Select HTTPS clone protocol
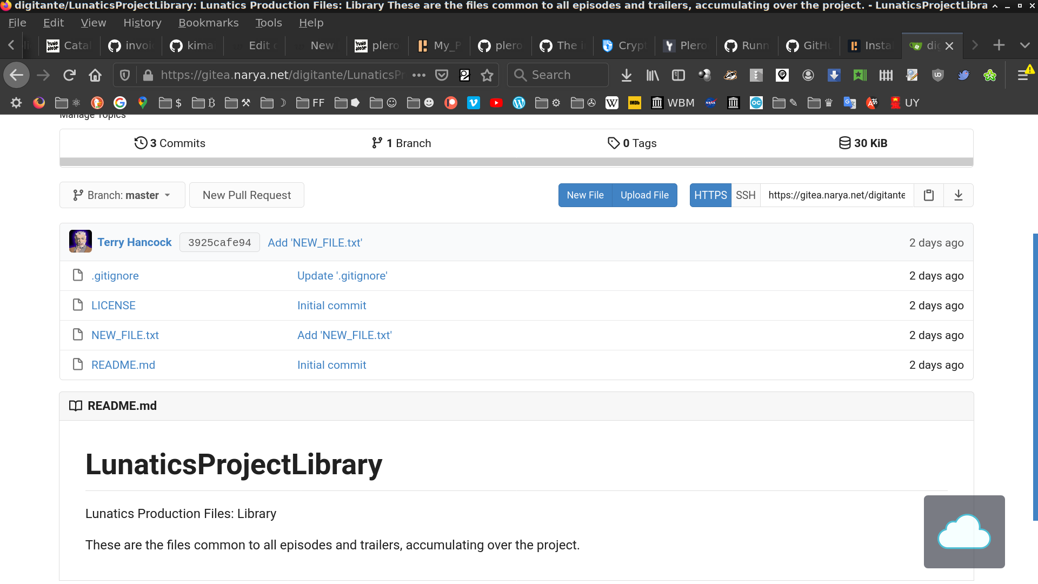This screenshot has width=1038, height=584. click(710, 195)
